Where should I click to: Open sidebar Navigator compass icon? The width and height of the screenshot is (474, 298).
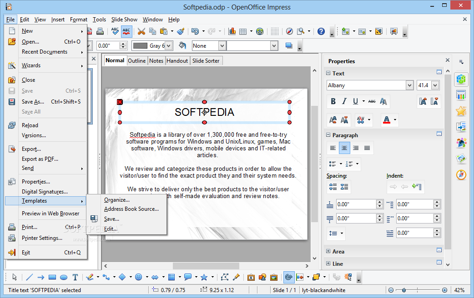pyautogui.click(x=461, y=174)
